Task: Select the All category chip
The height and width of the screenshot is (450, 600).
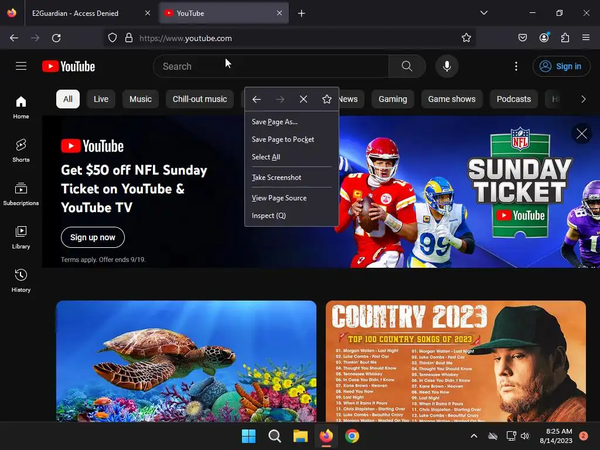Action: tap(68, 99)
